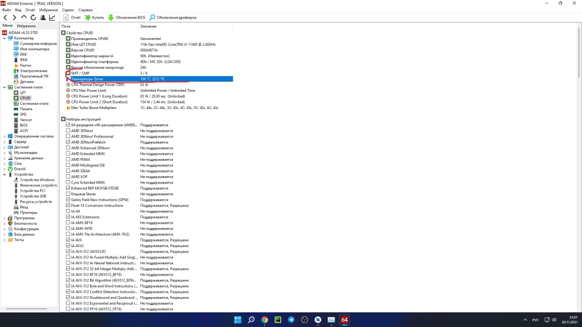Open the Справка menu
582x327 pixels.
click(85, 10)
